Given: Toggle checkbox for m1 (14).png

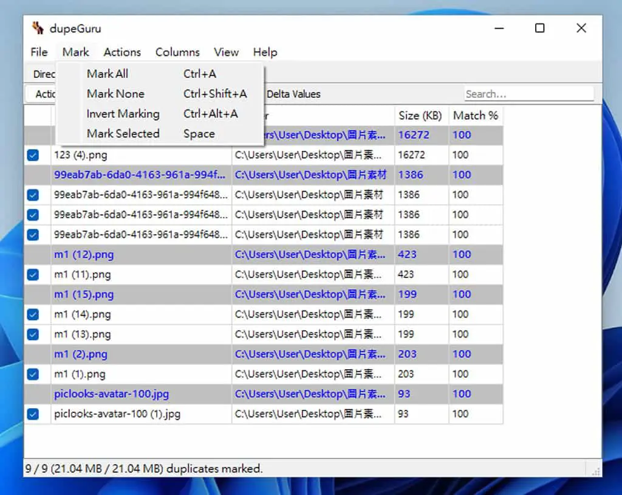Looking at the screenshot, I should pyautogui.click(x=33, y=314).
